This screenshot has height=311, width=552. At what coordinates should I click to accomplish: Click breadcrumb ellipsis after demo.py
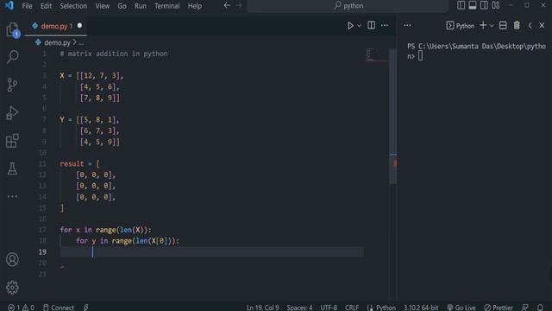pos(81,42)
